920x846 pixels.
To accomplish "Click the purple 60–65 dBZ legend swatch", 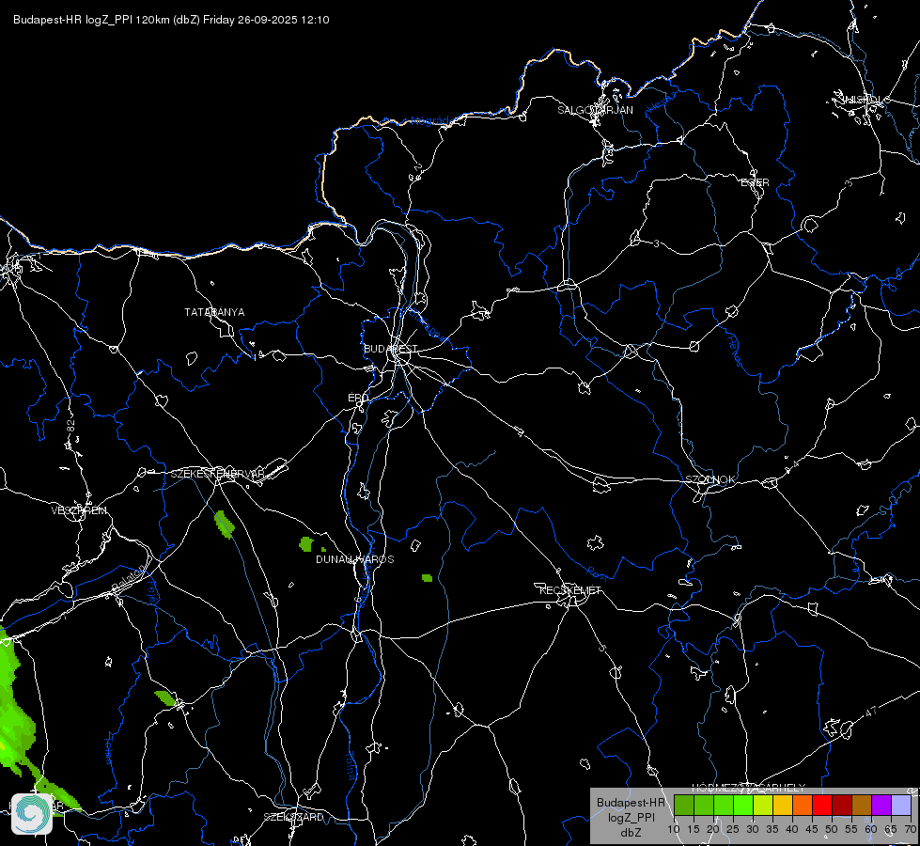I will coord(881,805).
